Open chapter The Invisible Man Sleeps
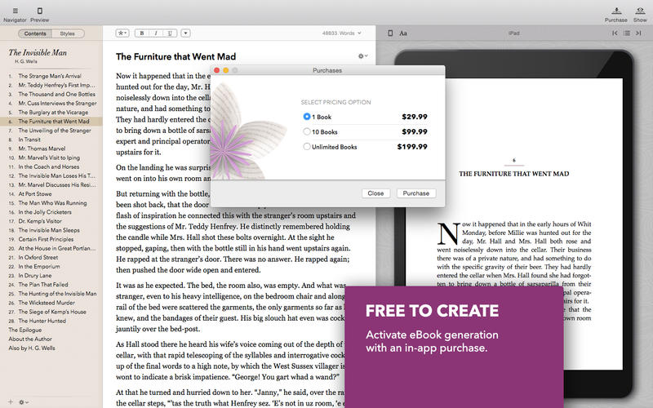This screenshot has width=653, height=408. 50,230
